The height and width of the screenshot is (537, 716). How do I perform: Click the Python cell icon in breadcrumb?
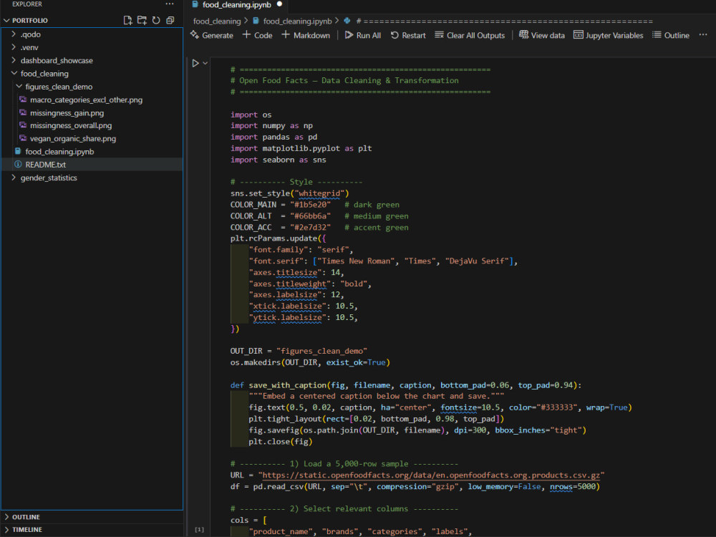[x=347, y=21]
